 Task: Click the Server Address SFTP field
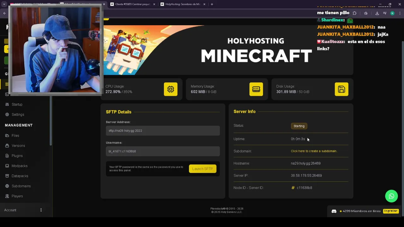[x=163, y=131]
